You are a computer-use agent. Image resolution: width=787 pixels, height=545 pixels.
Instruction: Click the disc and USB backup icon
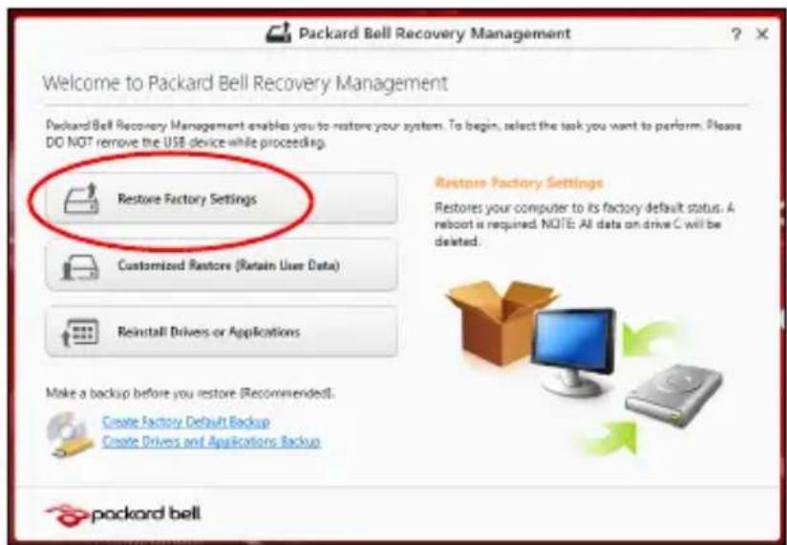pos(70,434)
